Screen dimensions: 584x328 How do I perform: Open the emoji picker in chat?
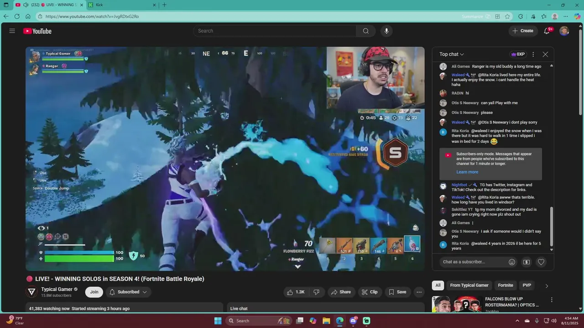pyautogui.click(x=512, y=262)
